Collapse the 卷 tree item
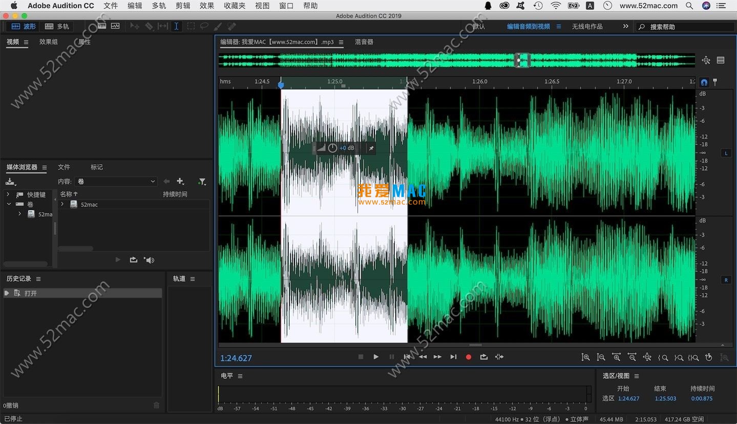737x424 pixels. (8, 204)
